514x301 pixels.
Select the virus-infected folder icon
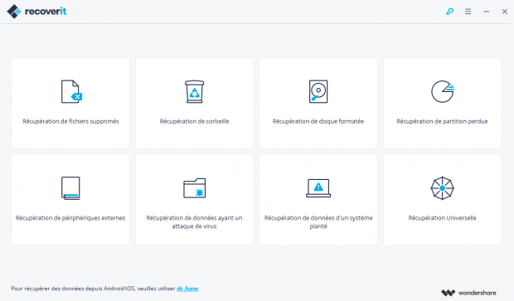coord(194,188)
